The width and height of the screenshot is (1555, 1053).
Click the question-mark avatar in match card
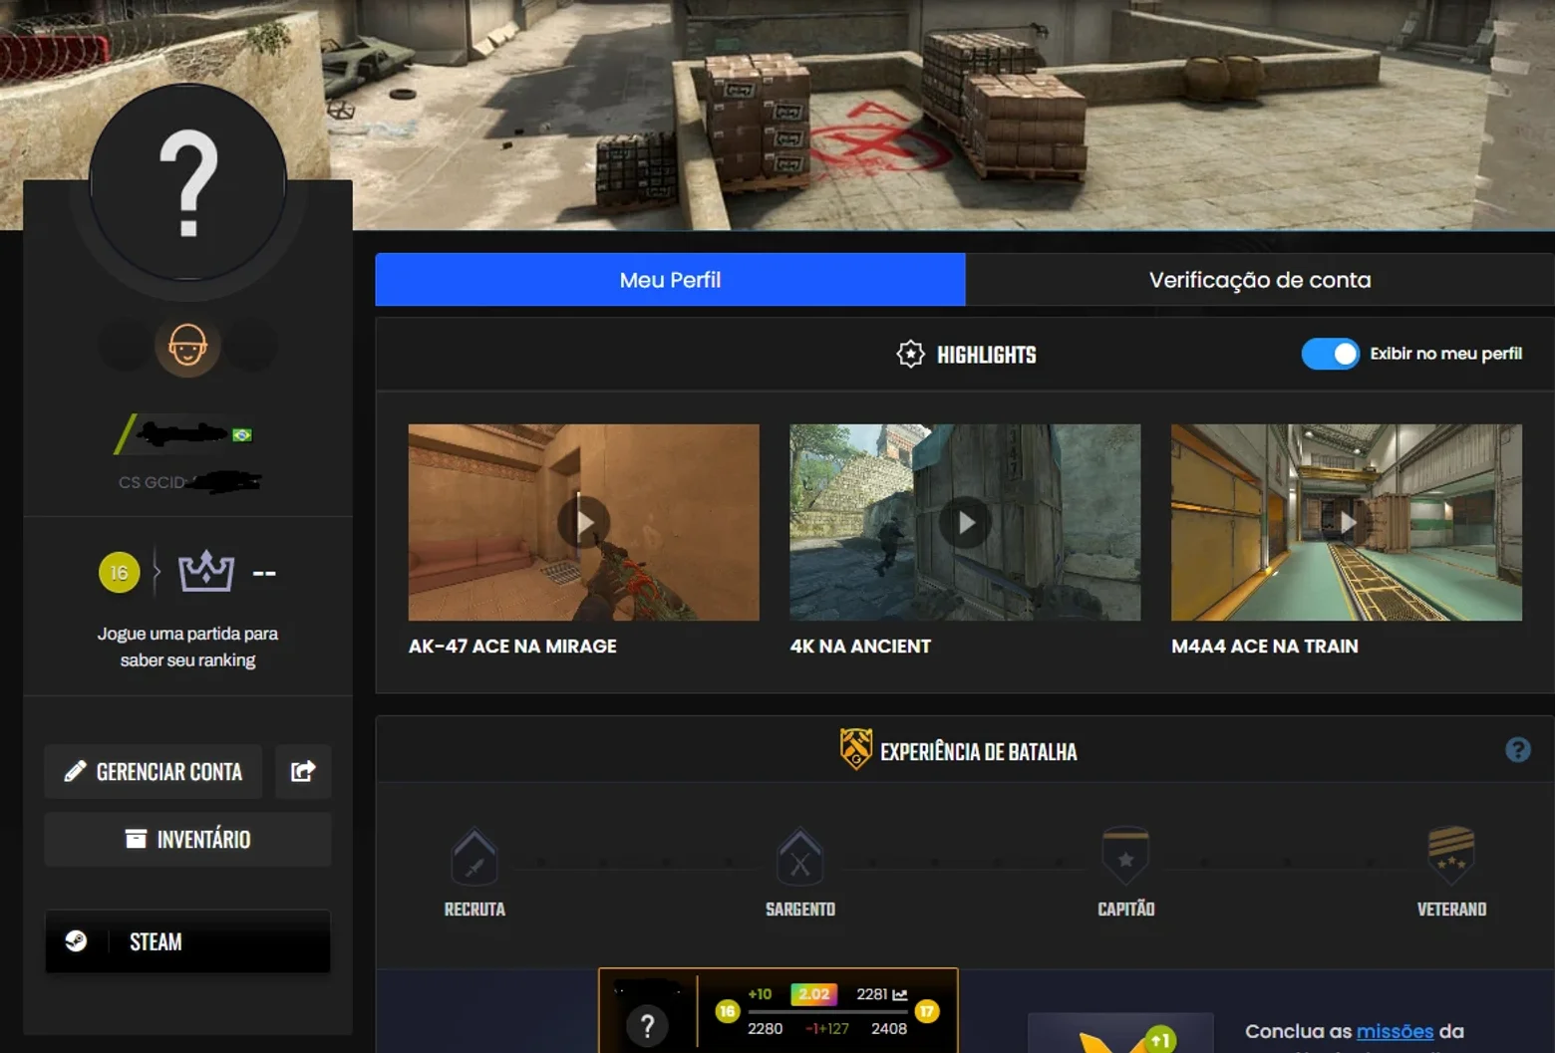click(647, 1025)
